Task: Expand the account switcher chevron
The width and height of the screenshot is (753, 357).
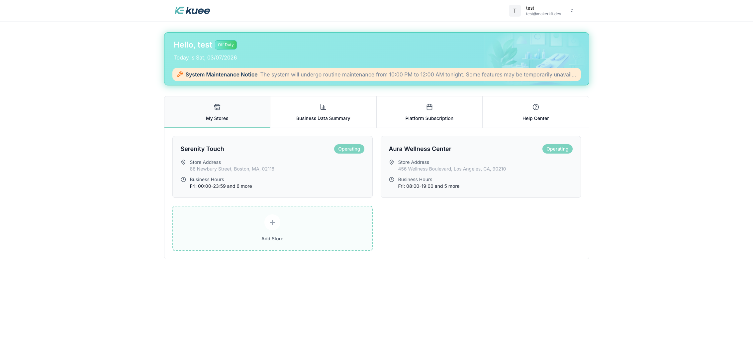Action: click(x=572, y=11)
